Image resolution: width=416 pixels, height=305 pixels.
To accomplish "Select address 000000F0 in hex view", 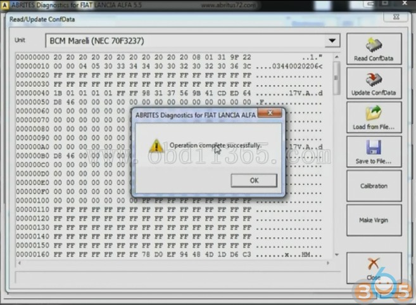I will click(33, 192).
